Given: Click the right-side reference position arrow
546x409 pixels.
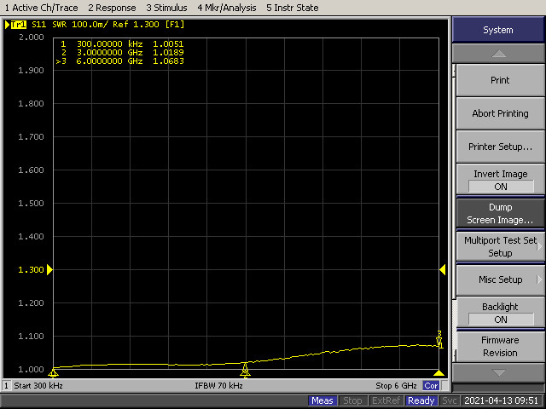Looking at the screenshot, I should pyautogui.click(x=442, y=269).
